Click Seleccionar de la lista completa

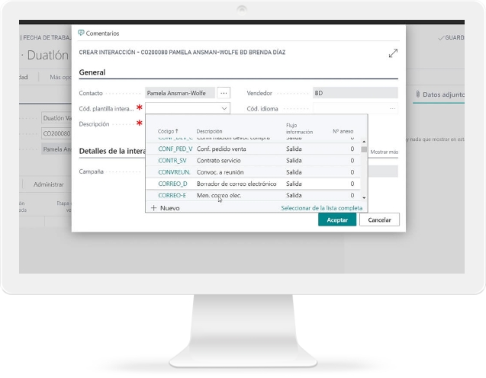coord(321,208)
